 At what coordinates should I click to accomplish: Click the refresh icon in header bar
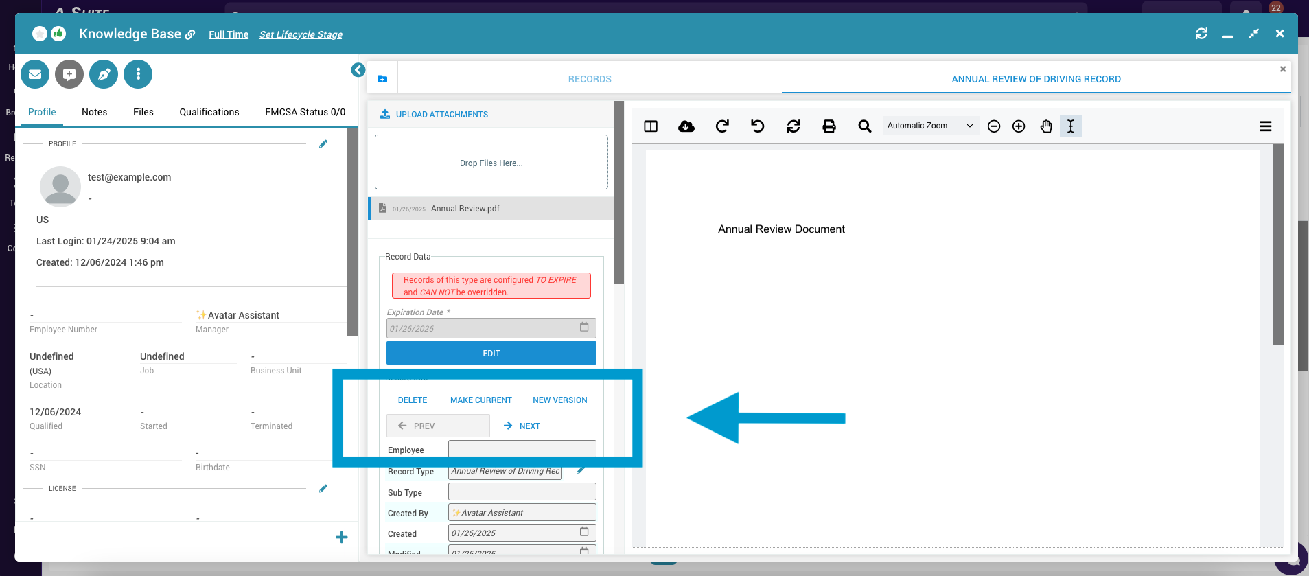tap(1201, 34)
